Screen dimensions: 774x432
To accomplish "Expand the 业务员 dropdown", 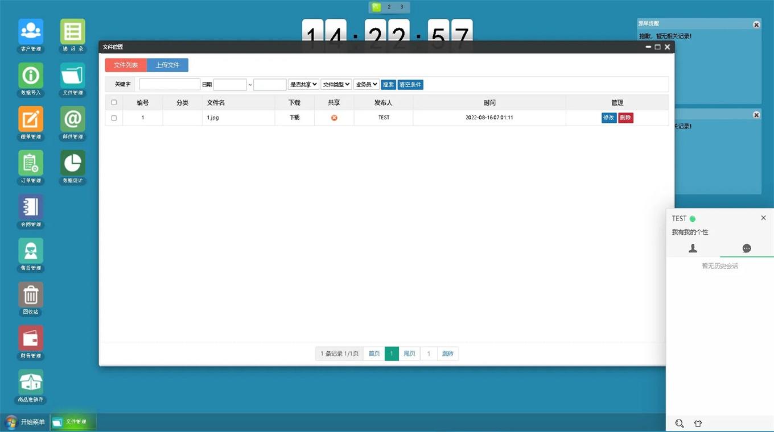I will click(x=367, y=84).
